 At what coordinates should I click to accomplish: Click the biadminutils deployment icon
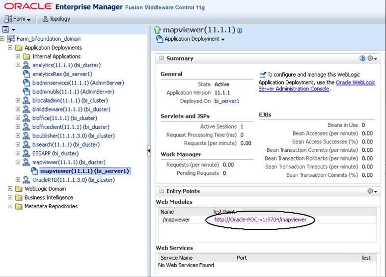tap(27, 91)
